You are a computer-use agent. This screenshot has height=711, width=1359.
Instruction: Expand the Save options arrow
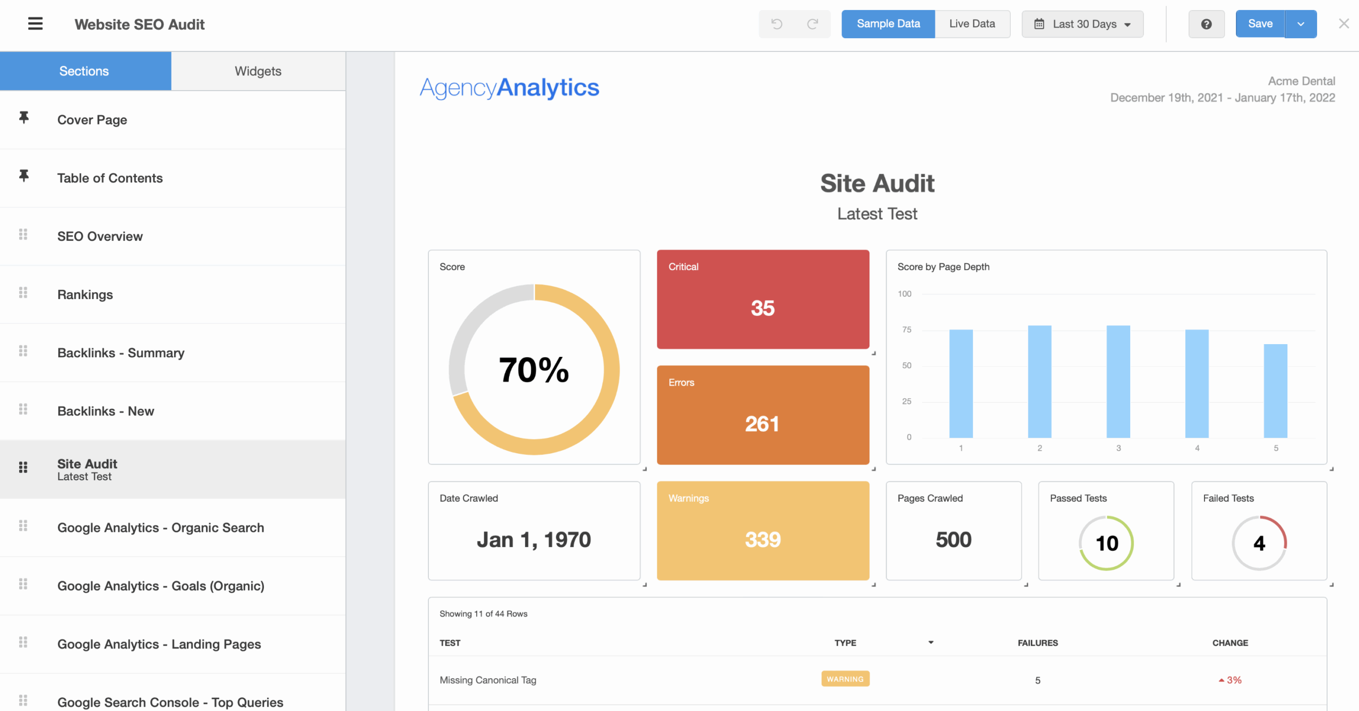pos(1301,24)
